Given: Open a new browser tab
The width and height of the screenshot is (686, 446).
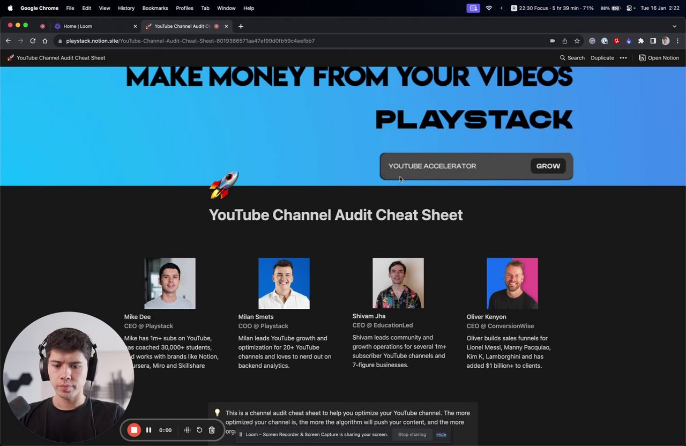Looking at the screenshot, I should pos(241,26).
